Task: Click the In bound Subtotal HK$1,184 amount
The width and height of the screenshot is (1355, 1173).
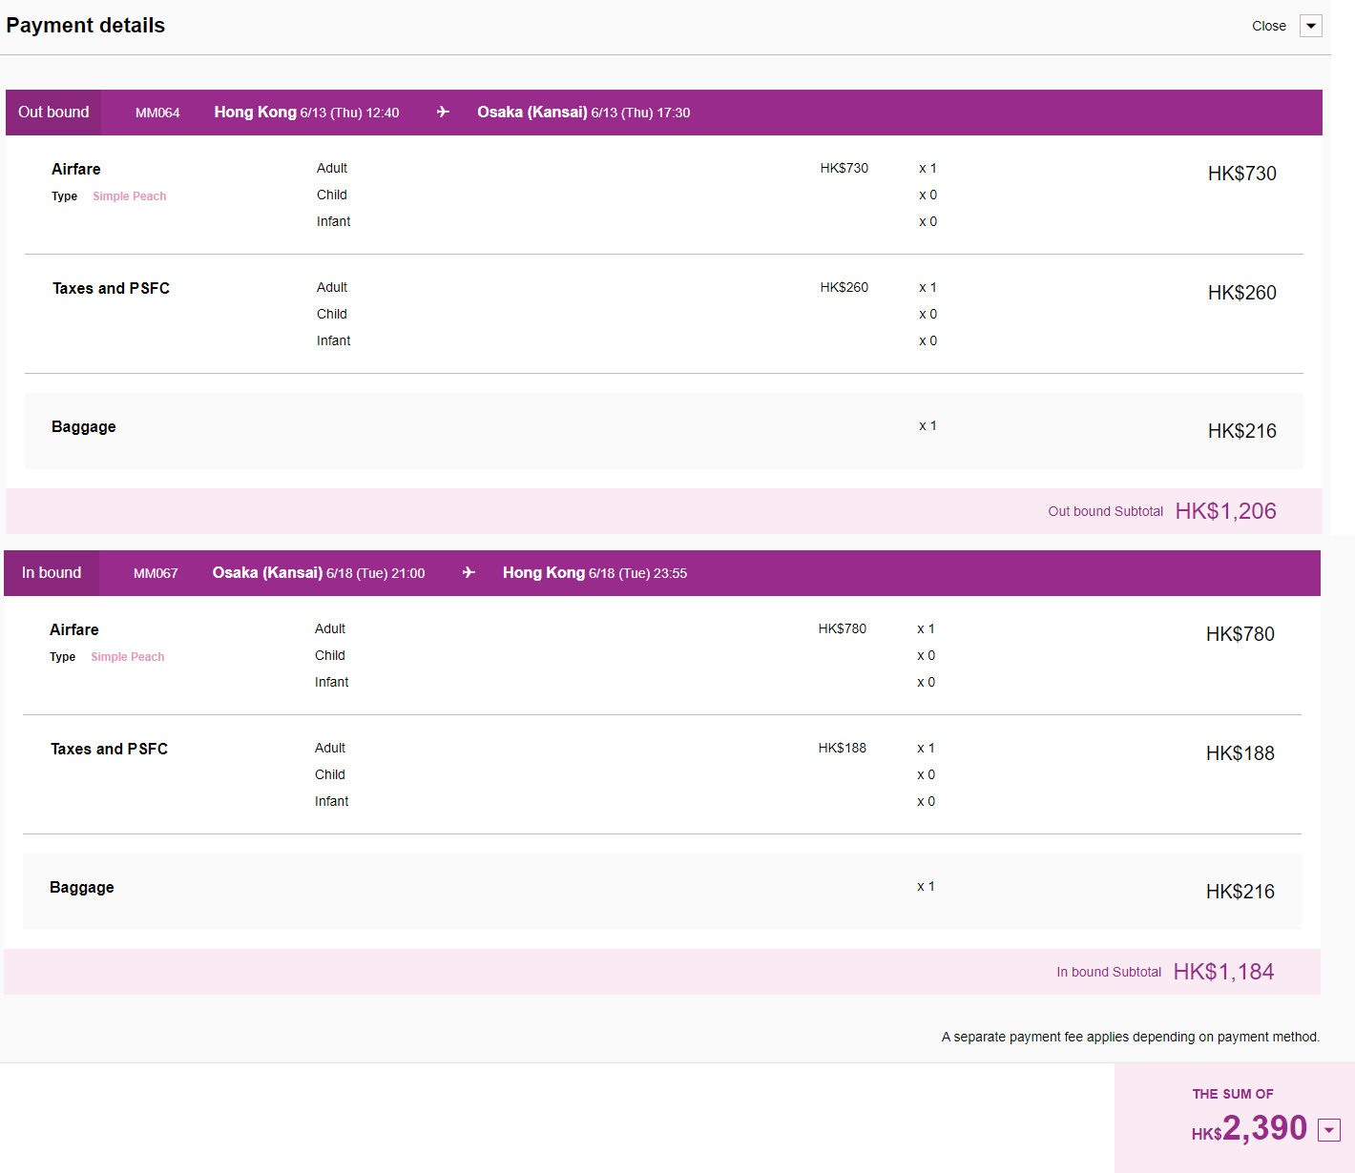Action: (x=1223, y=972)
